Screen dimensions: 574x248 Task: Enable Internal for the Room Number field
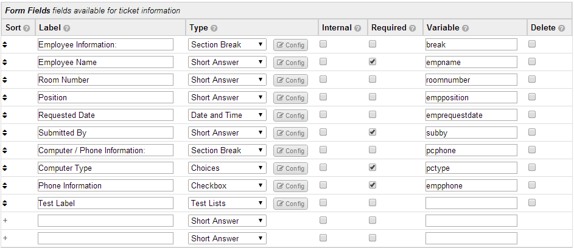coord(323,79)
